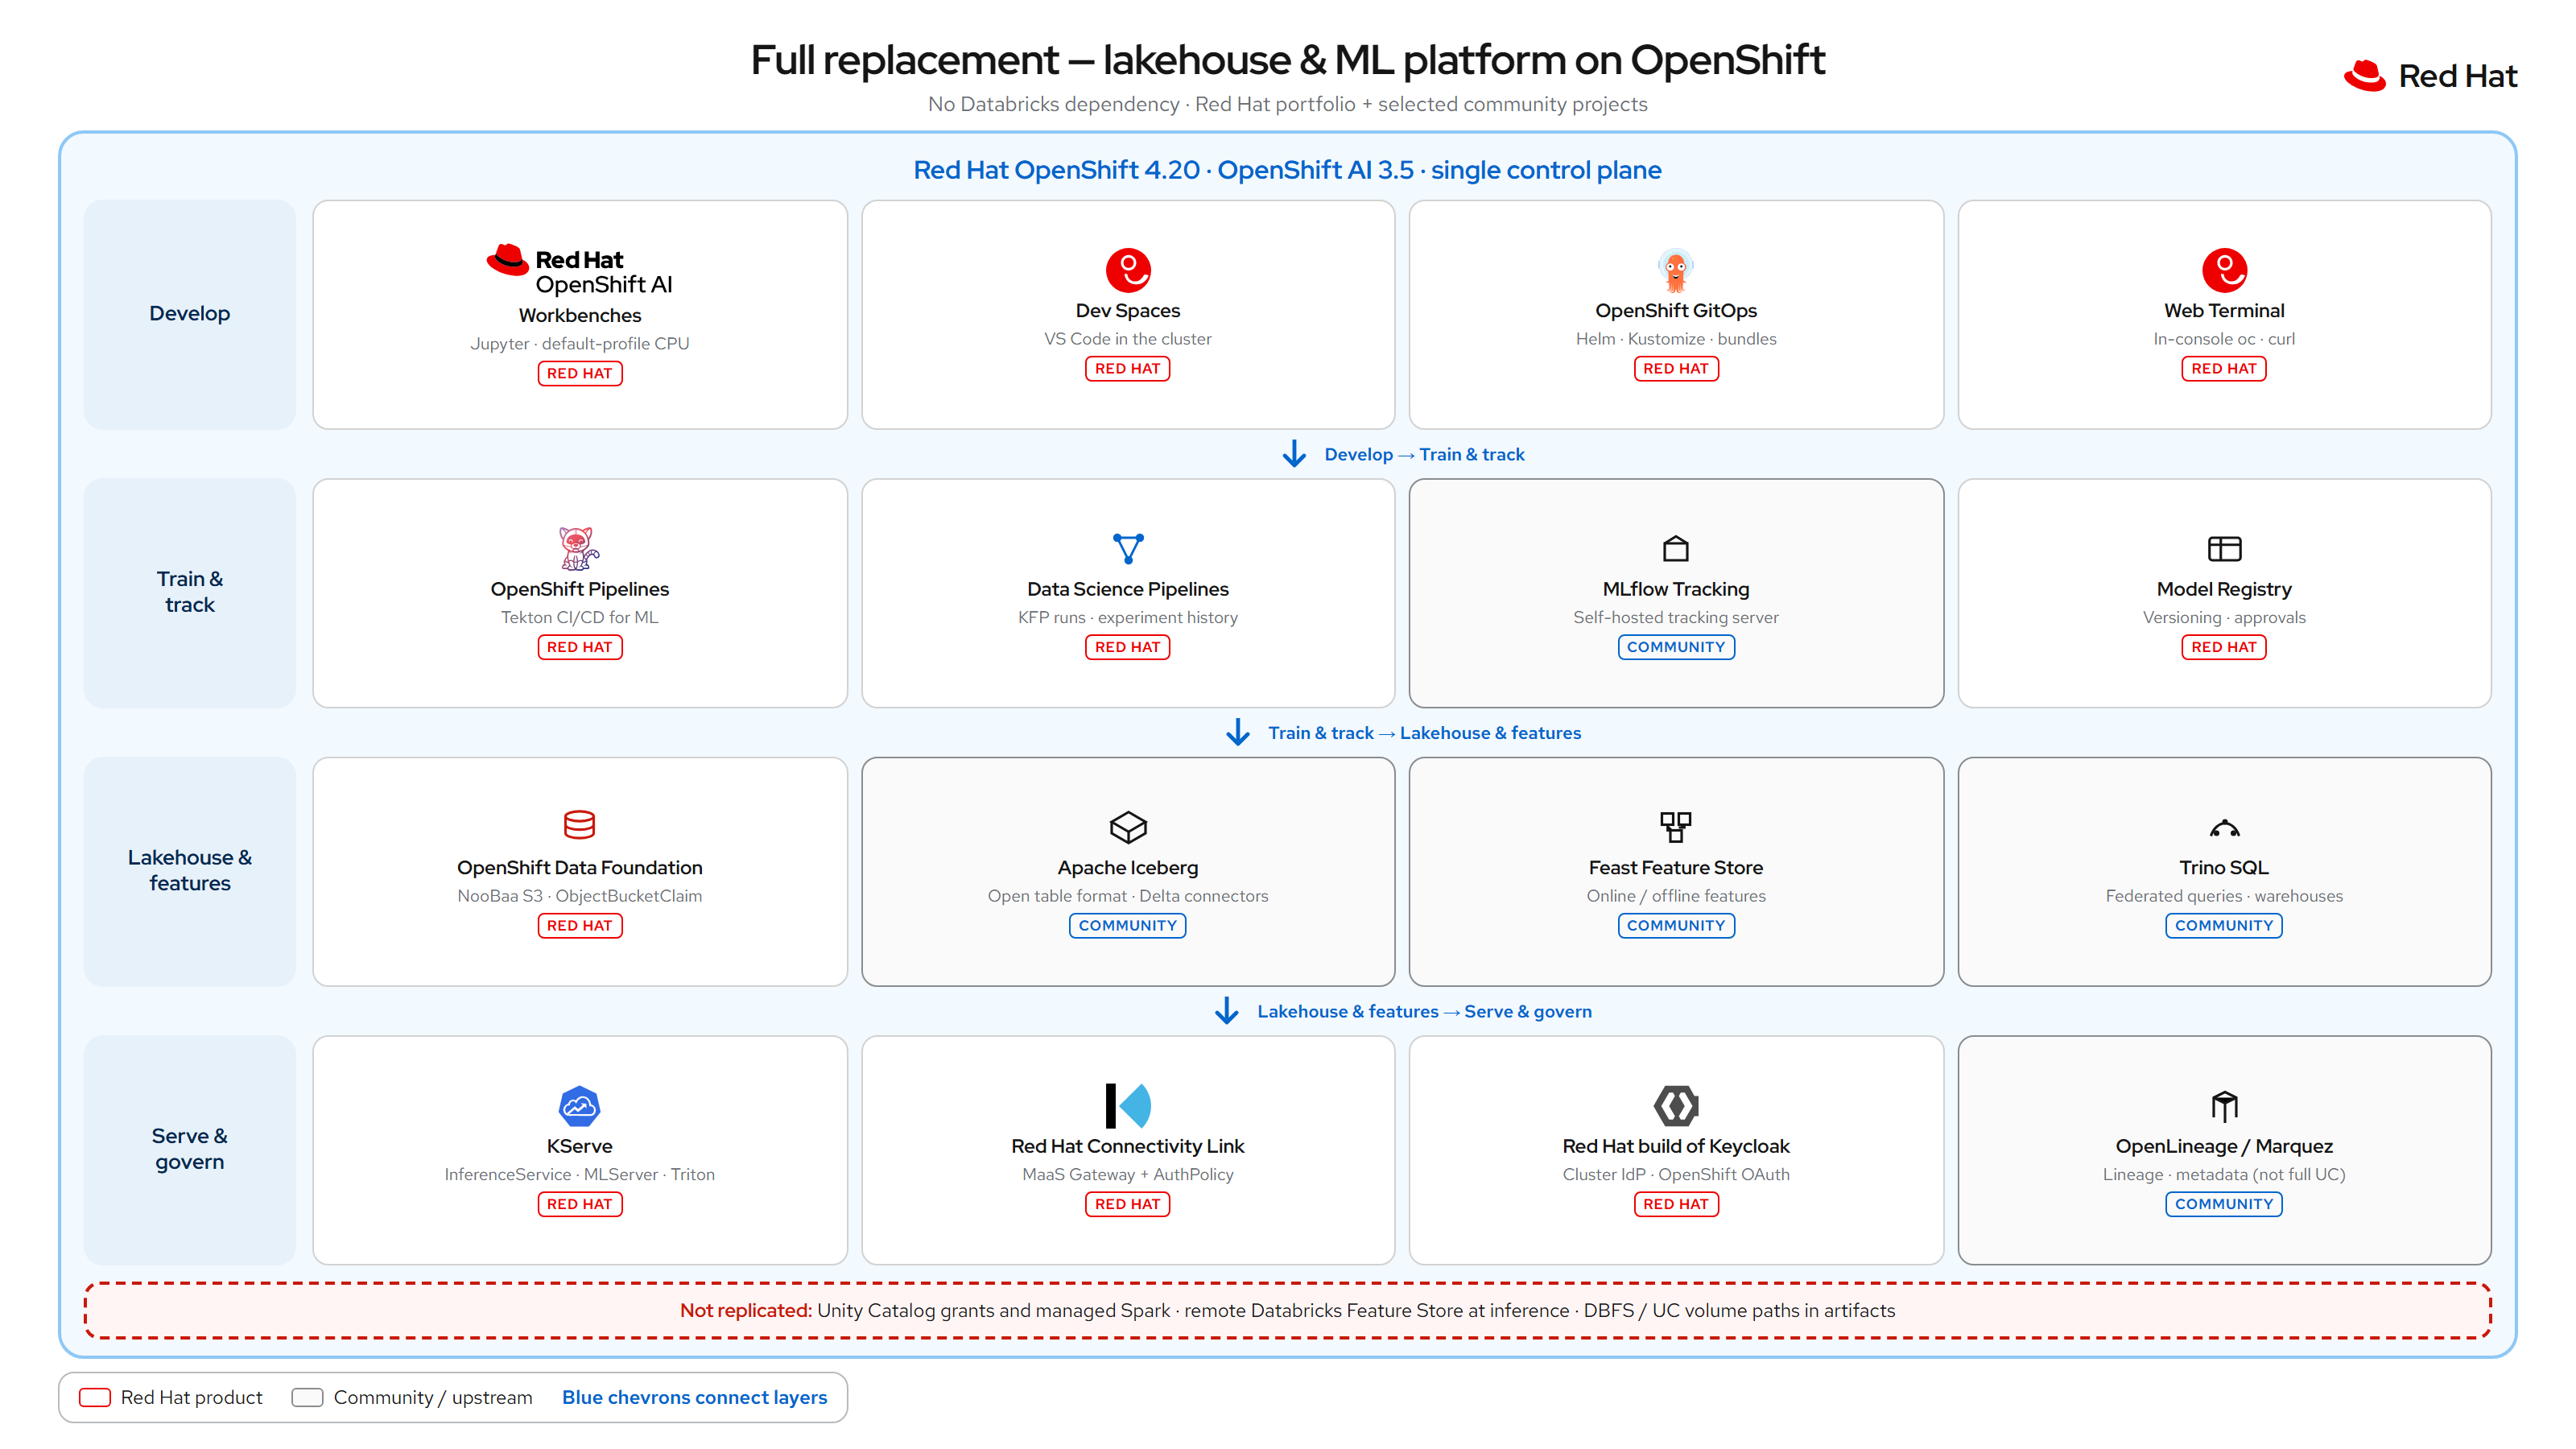Click the down arrow before Train & track → Lakehouse
This screenshot has height=1449, width=2576.
(1238, 732)
